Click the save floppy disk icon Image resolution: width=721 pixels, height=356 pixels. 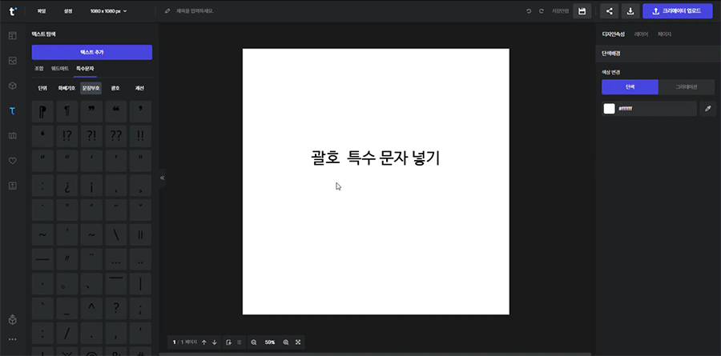(x=582, y=11)
